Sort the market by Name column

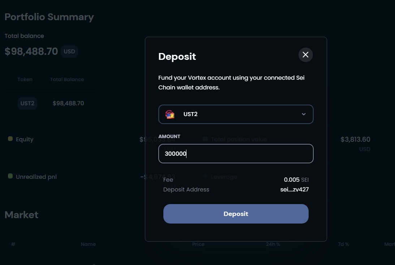pos(88,244)
